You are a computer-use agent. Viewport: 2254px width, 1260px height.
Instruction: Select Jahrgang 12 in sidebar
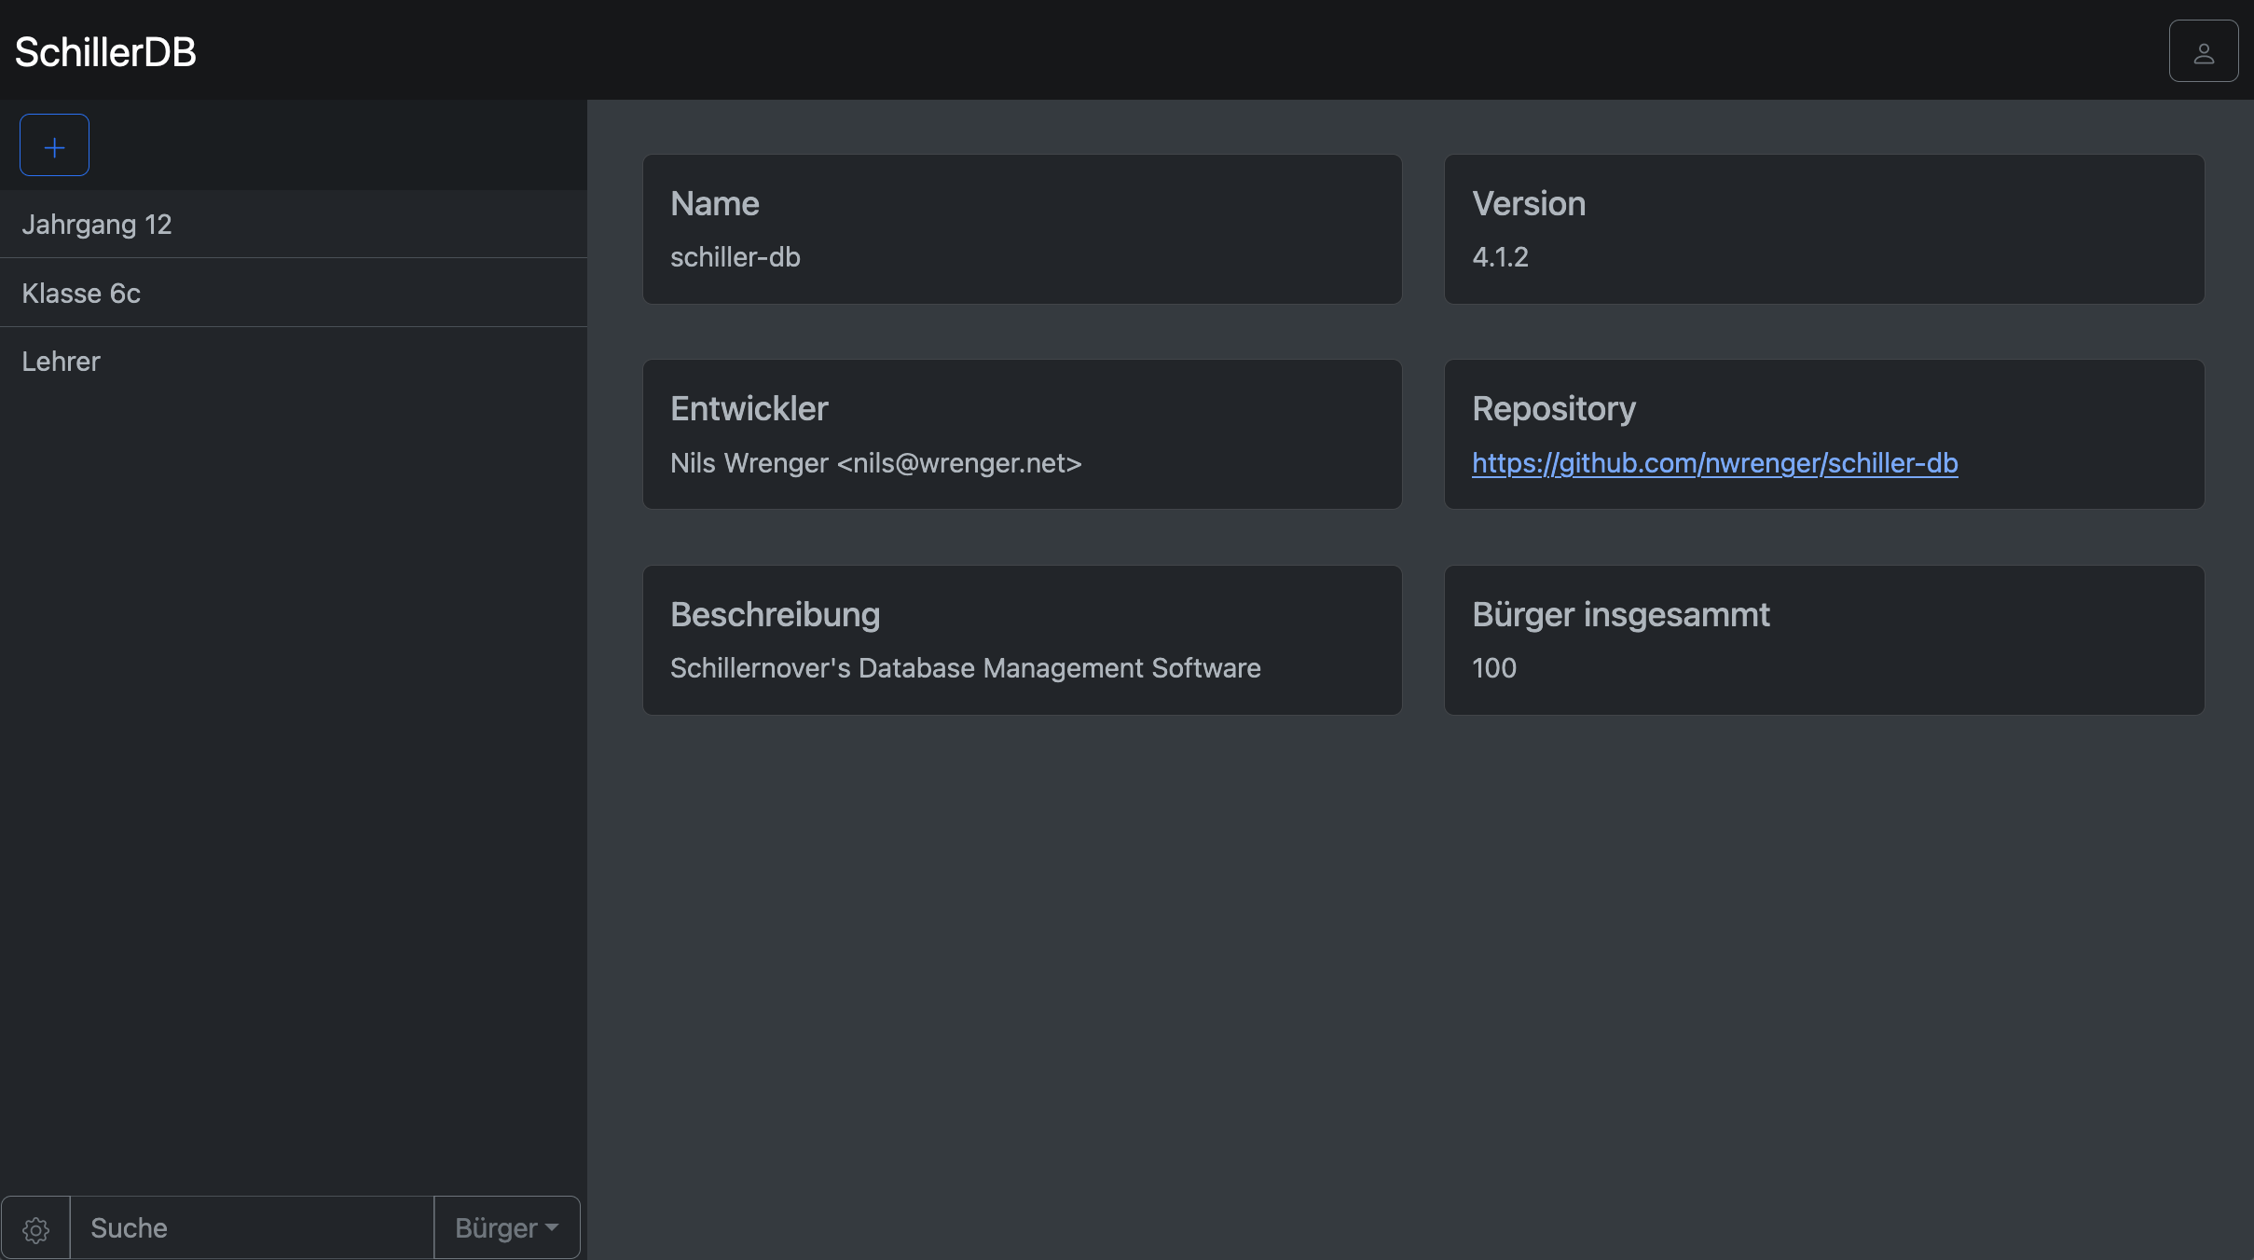[x=294, y=225]
